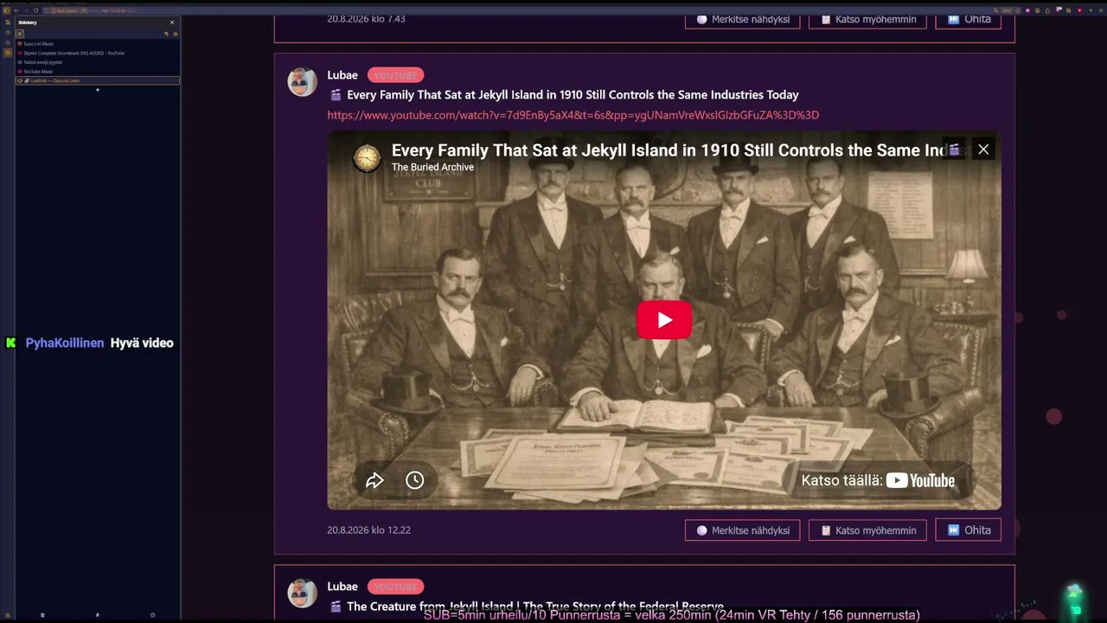This screenshot has height=623, width=1107.
Task: Click the 'Every Family That Sat at Jekyll Island' post title
Action: click(x=573, y=95)
